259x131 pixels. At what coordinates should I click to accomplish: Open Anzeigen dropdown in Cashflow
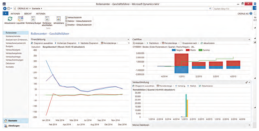pyautogui.click(x=139, y=43)
